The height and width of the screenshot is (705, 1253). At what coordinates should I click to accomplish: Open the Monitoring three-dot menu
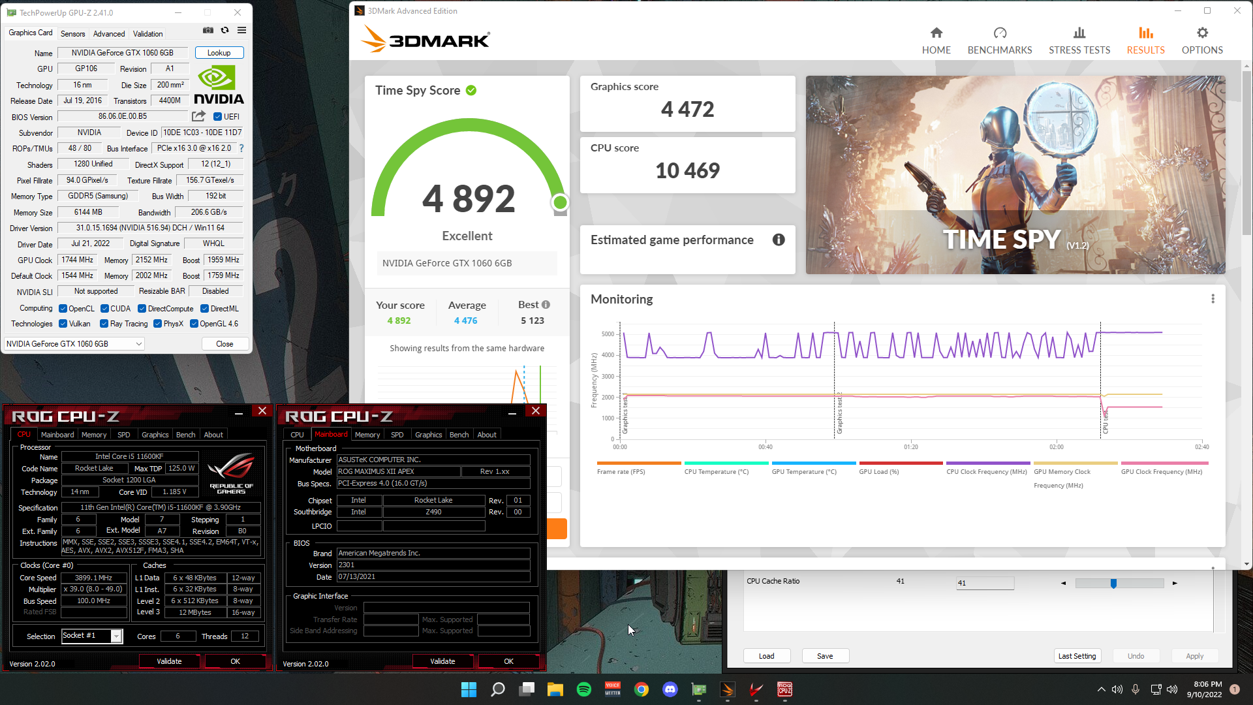pos(1213,299)
